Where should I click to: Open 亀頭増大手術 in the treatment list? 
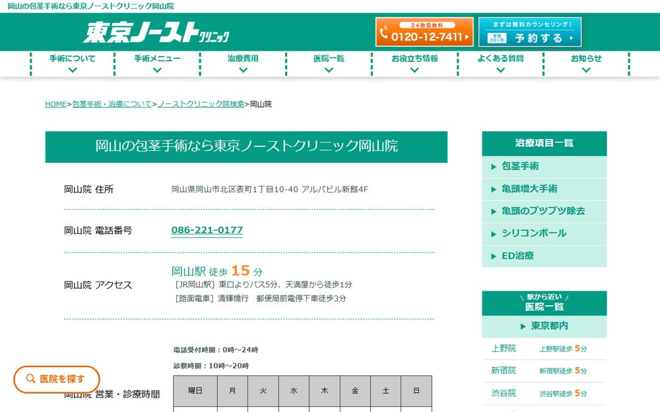pos(544,189)
